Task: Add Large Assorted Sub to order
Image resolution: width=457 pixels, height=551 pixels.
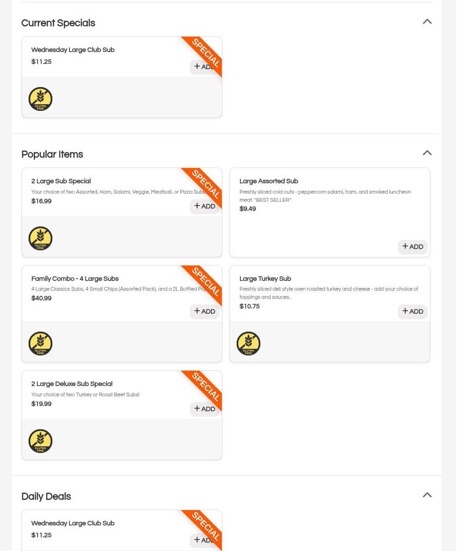Action: (412, 247)
